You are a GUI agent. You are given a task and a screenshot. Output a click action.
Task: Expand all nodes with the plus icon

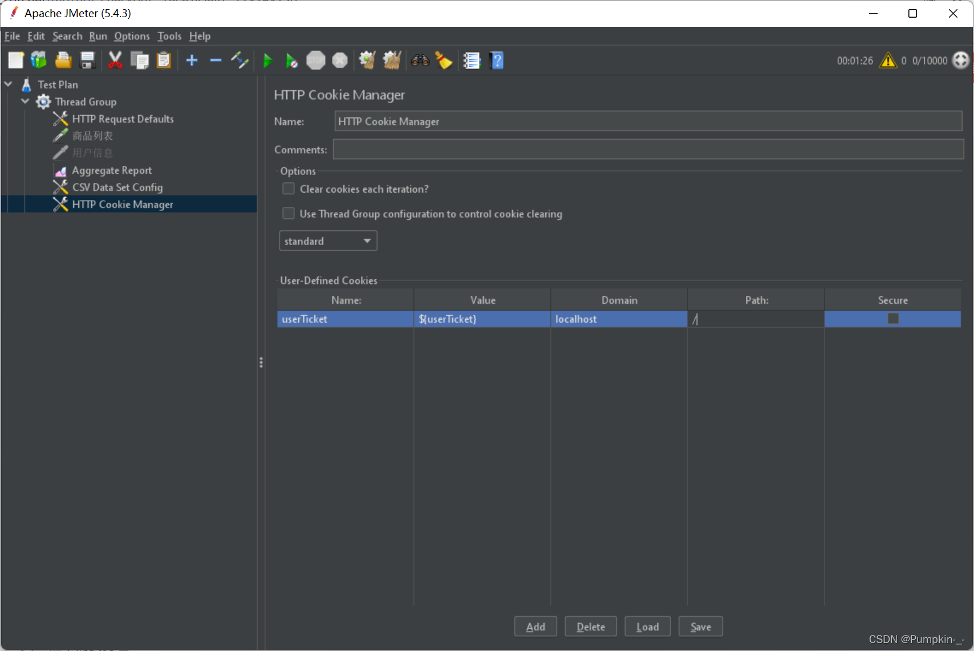coord(192,60)
